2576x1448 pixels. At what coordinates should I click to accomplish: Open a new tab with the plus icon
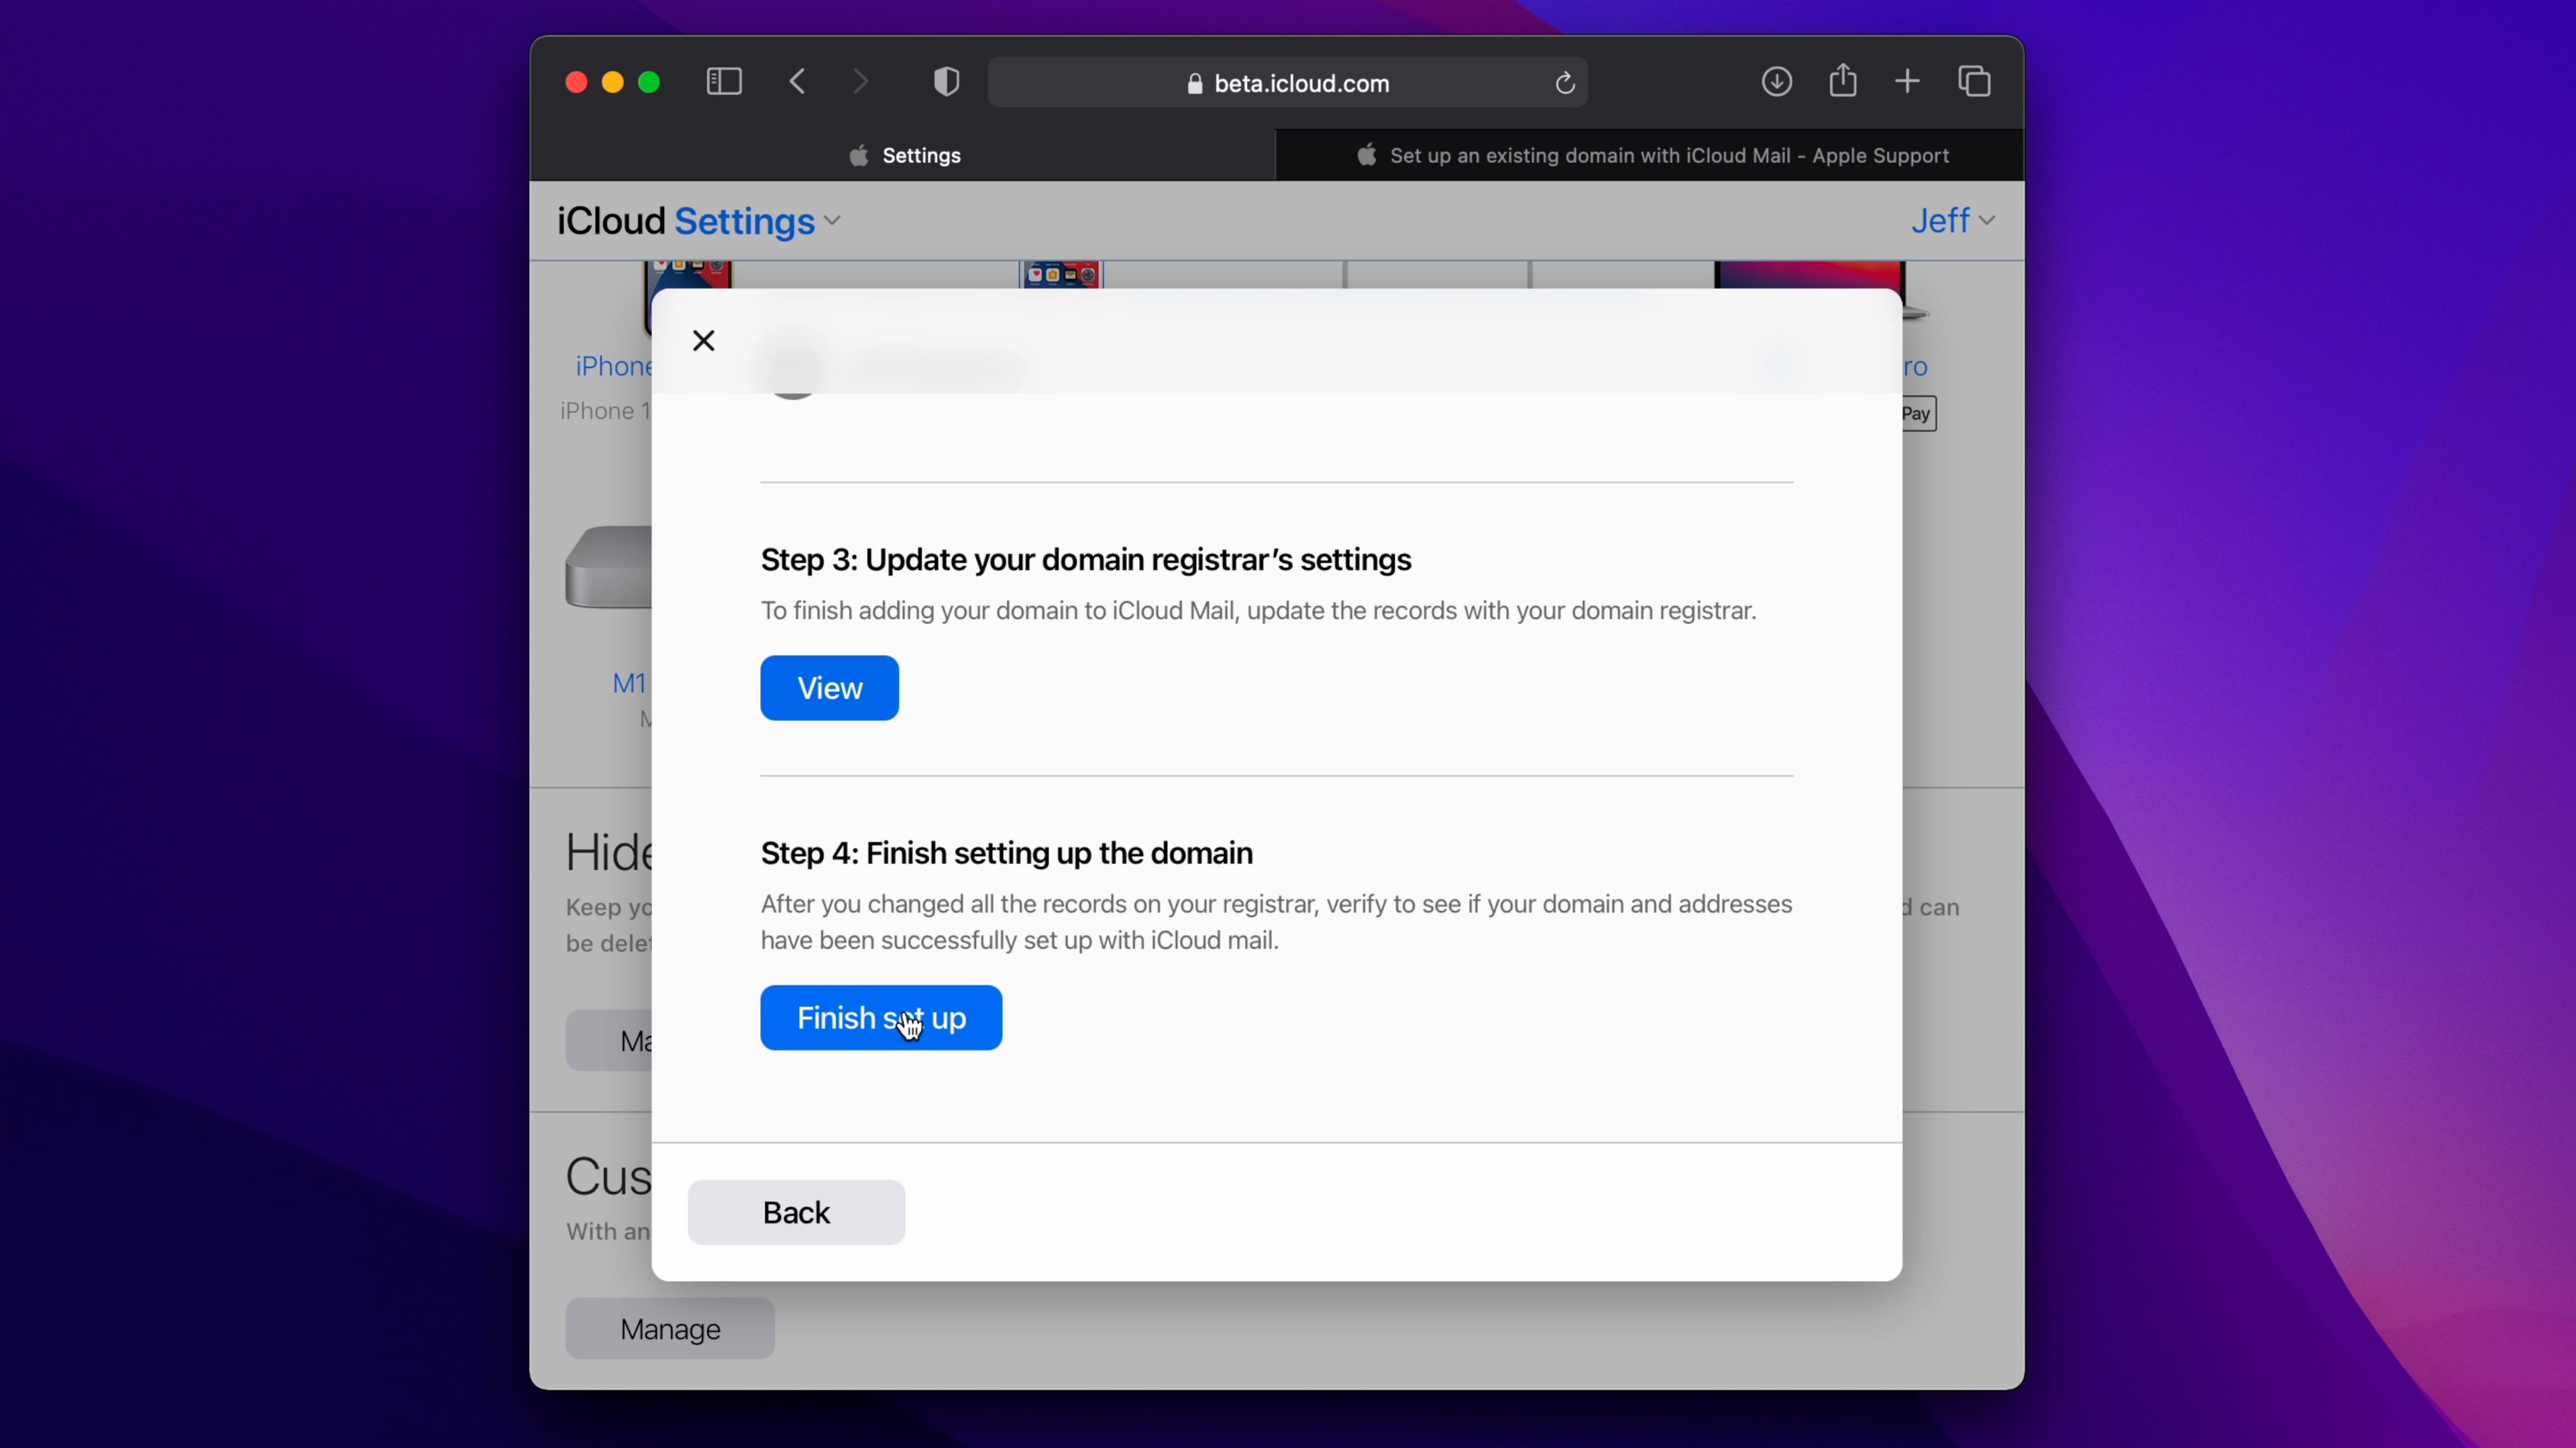click(x=1907, y=82)
